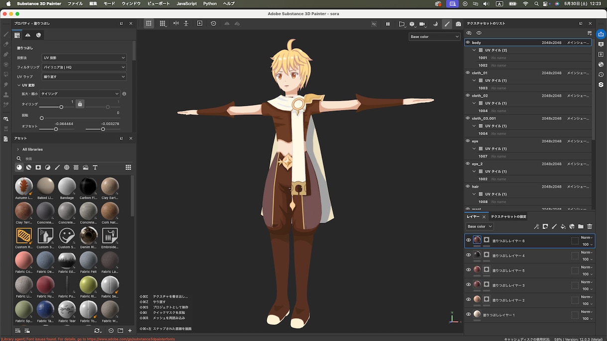Switch to テクスチャセットの設定 tab
The image size is (607, 341).
point(508,217)
